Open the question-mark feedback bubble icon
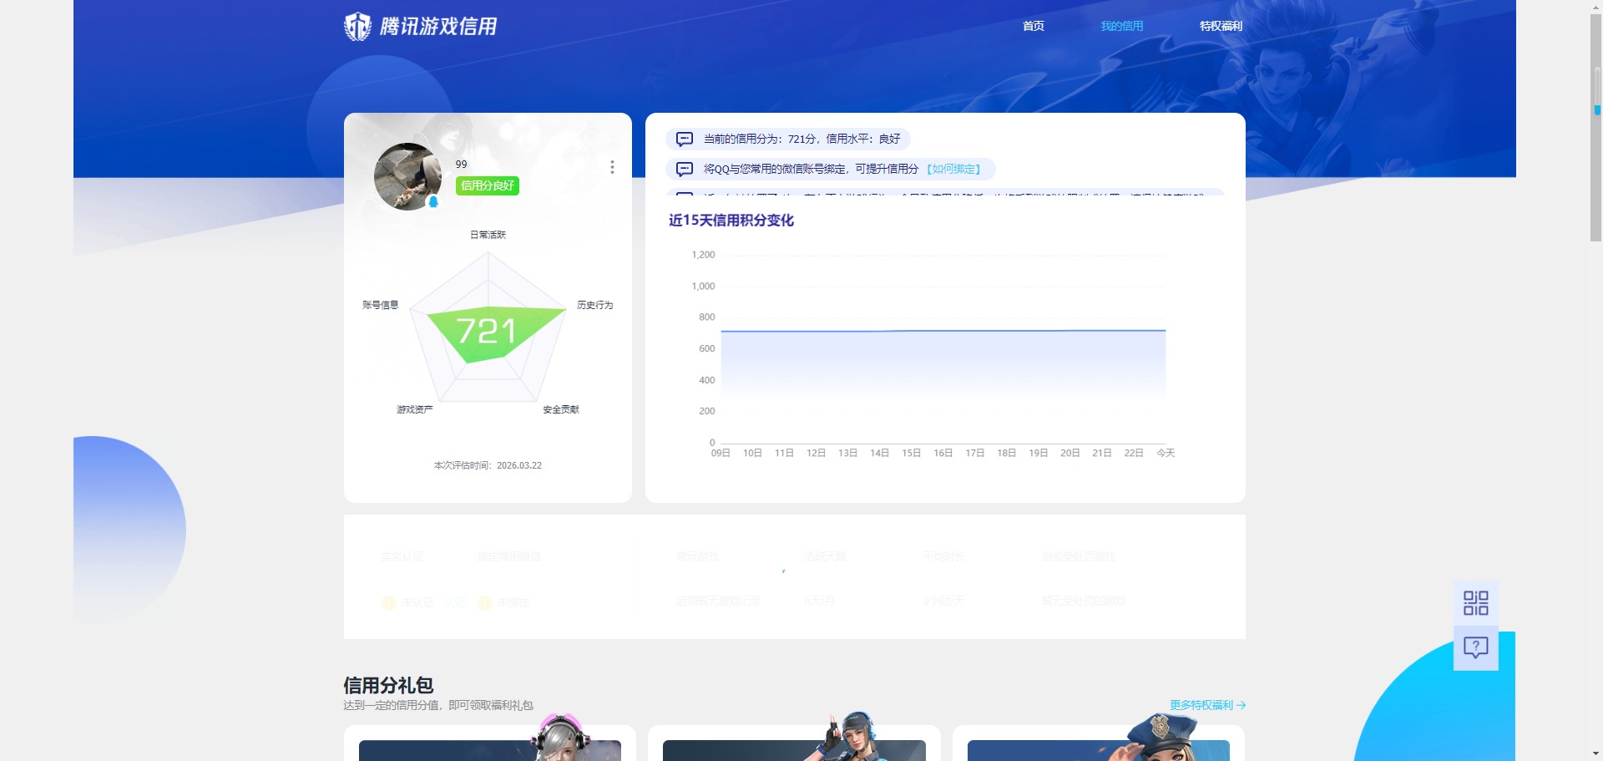This screenshot has width=1603, height=761. 1475,647
